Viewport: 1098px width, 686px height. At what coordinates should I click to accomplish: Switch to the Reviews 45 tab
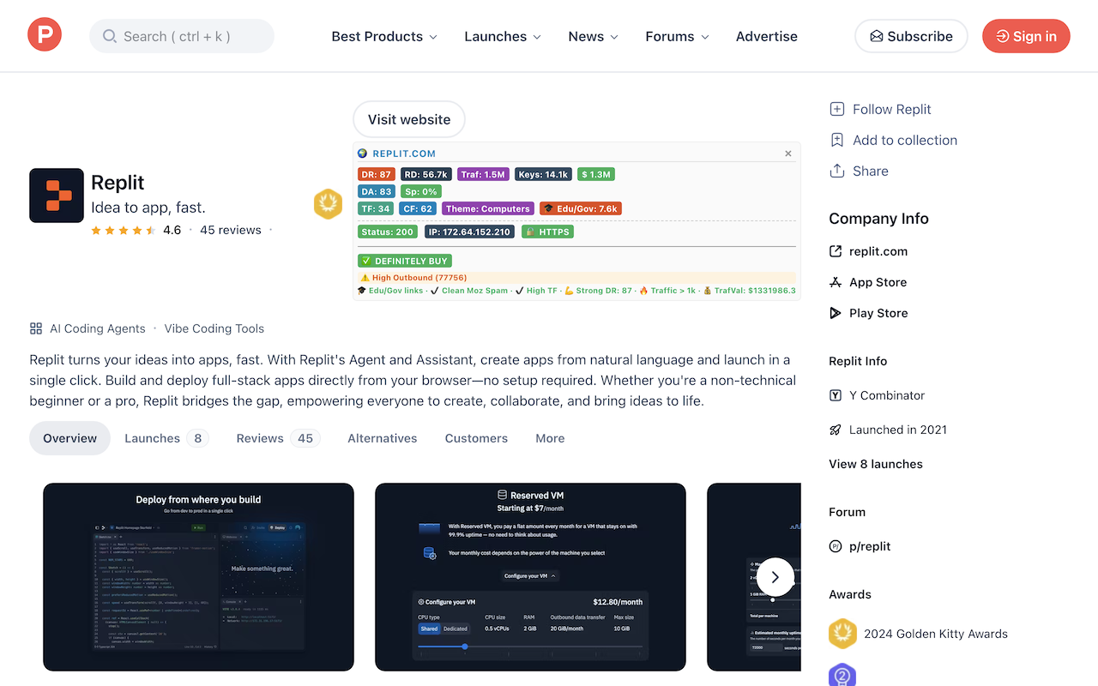coord(278,438)
